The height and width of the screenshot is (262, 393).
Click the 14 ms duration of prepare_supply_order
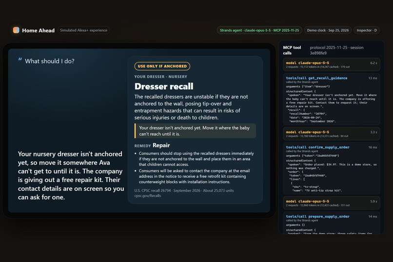(x=373, y=217)
